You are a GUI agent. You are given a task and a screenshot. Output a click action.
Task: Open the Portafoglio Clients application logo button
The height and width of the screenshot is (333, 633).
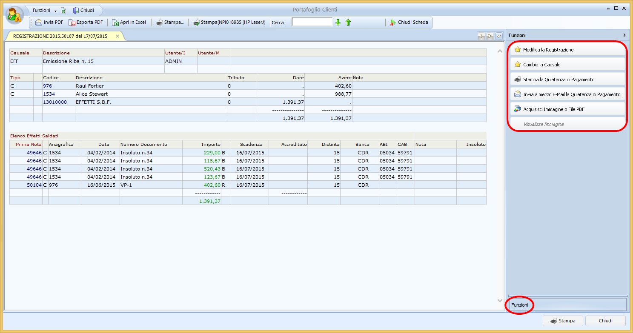pyautogui.click(x=15, y=15)
